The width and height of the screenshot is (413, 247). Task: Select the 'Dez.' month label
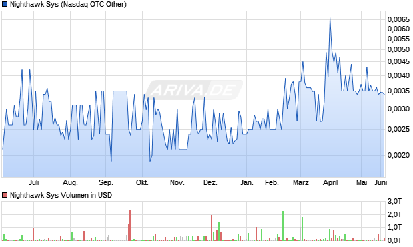(x=210, y=182)
